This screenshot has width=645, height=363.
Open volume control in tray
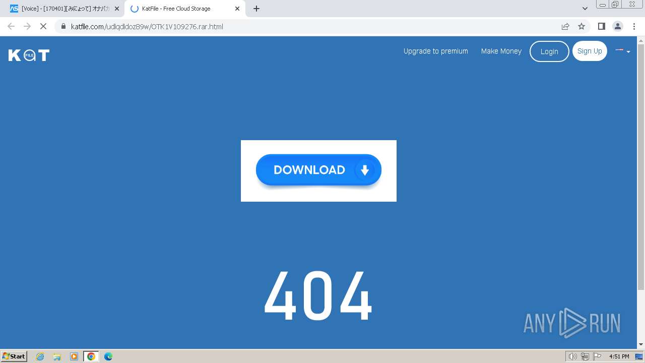[572, 356]
